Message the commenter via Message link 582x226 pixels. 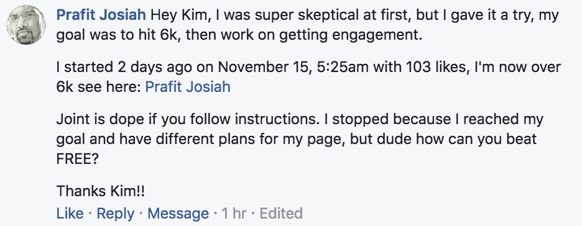click(178, 214)
